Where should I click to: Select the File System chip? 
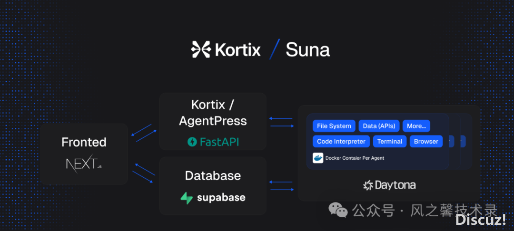(x=334, y=126)
